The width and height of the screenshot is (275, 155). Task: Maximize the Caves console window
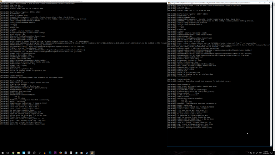click(265, 3)
